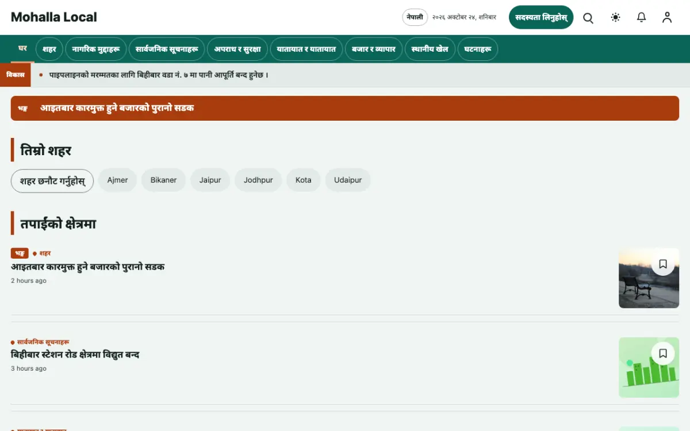This screenshot has height=431, width=690.
Task: Select the Ajmer city chip
Action: 117,180
